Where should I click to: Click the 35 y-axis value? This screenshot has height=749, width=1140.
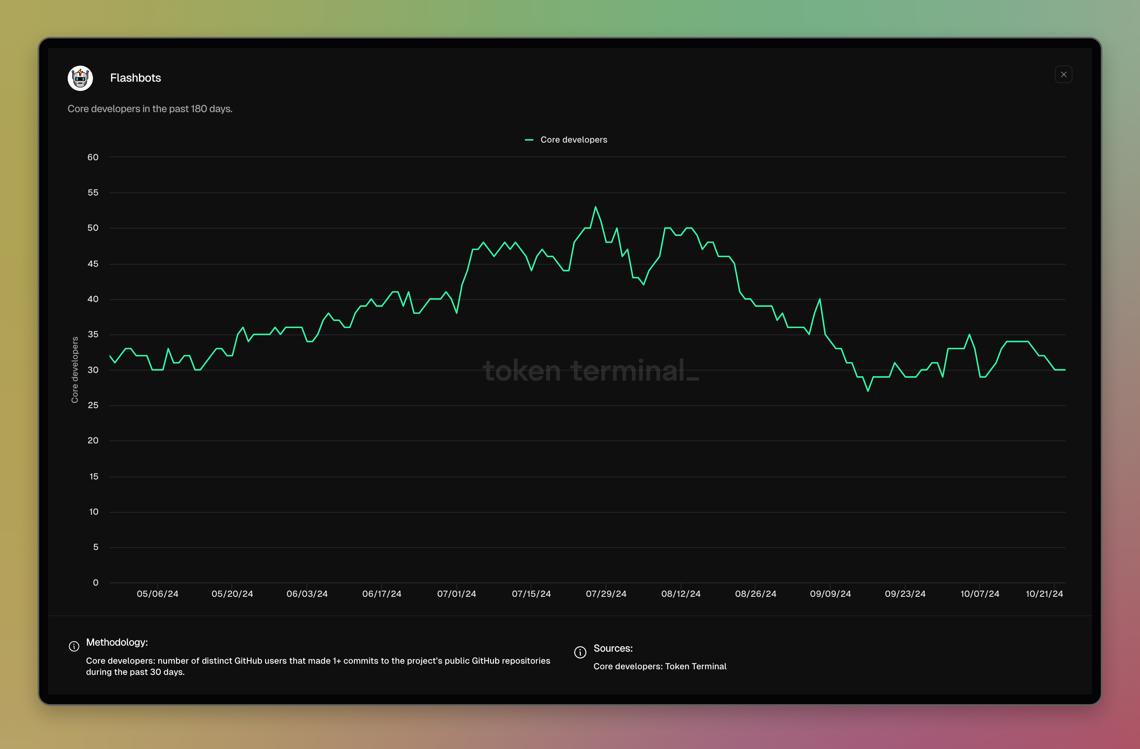(93, 334)
